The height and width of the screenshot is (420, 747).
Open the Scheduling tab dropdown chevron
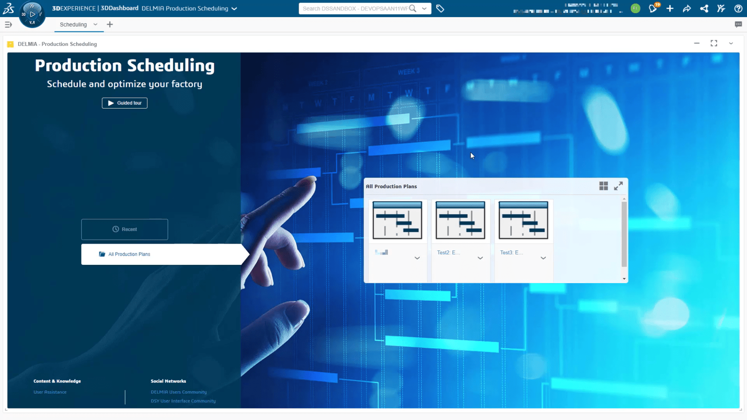95,25
